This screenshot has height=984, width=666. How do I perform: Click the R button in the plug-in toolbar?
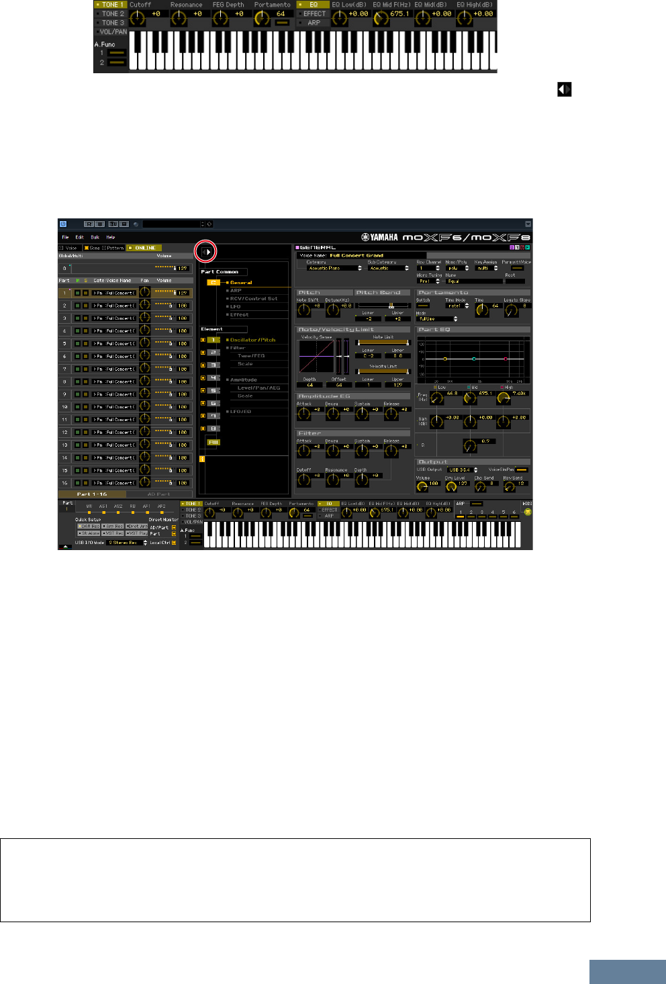click(x=89, y=224)
